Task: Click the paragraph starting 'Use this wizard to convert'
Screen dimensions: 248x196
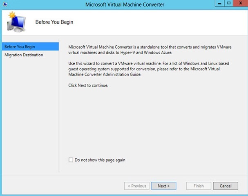Action: click(149, 69)
